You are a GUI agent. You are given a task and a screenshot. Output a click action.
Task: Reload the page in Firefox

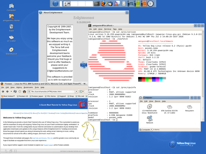pyautogui.click(x=15, y=91)
